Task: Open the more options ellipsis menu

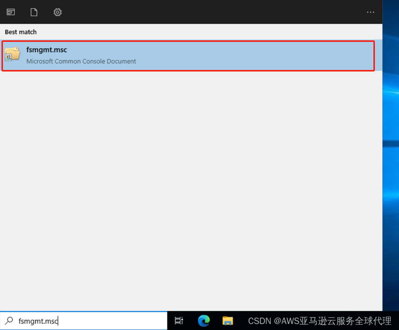Action: pyautogui.click(x=370, y=12)
